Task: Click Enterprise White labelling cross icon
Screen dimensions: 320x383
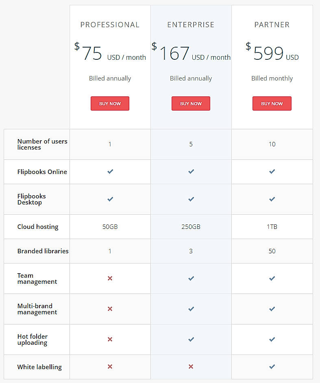Action: 191,367
